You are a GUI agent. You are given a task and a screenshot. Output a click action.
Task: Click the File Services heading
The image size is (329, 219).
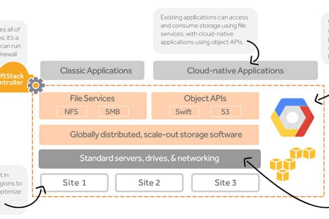coord(92,98)
